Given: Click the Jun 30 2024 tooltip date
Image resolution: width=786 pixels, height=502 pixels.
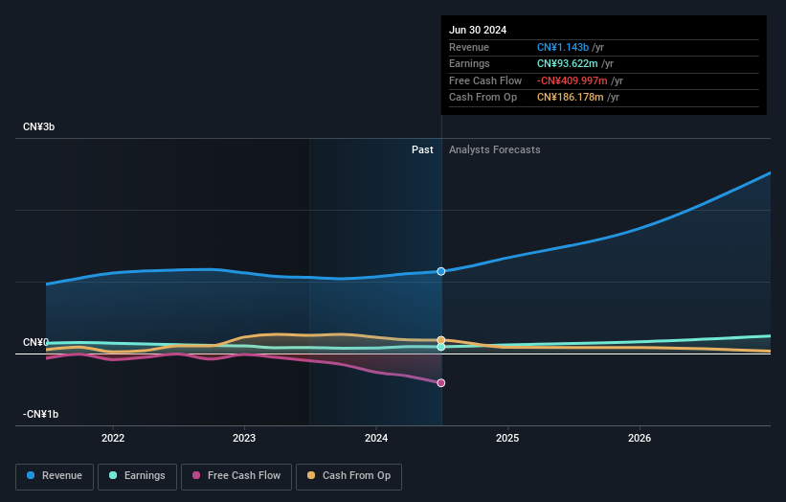Looking at the screenshot, I should pyautogui.click(x=478, y=30).
